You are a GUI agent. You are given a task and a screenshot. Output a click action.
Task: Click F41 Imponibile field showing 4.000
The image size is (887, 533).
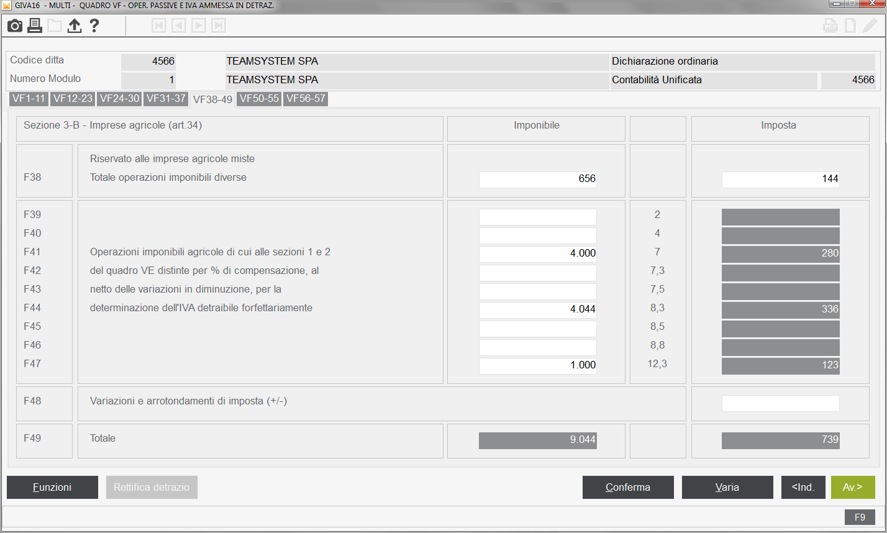(538, 254)
